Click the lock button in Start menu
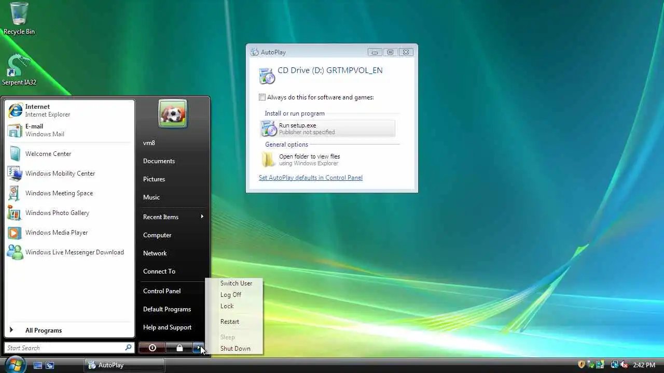This screenshot has height=373, width=664. coord(179,348)
